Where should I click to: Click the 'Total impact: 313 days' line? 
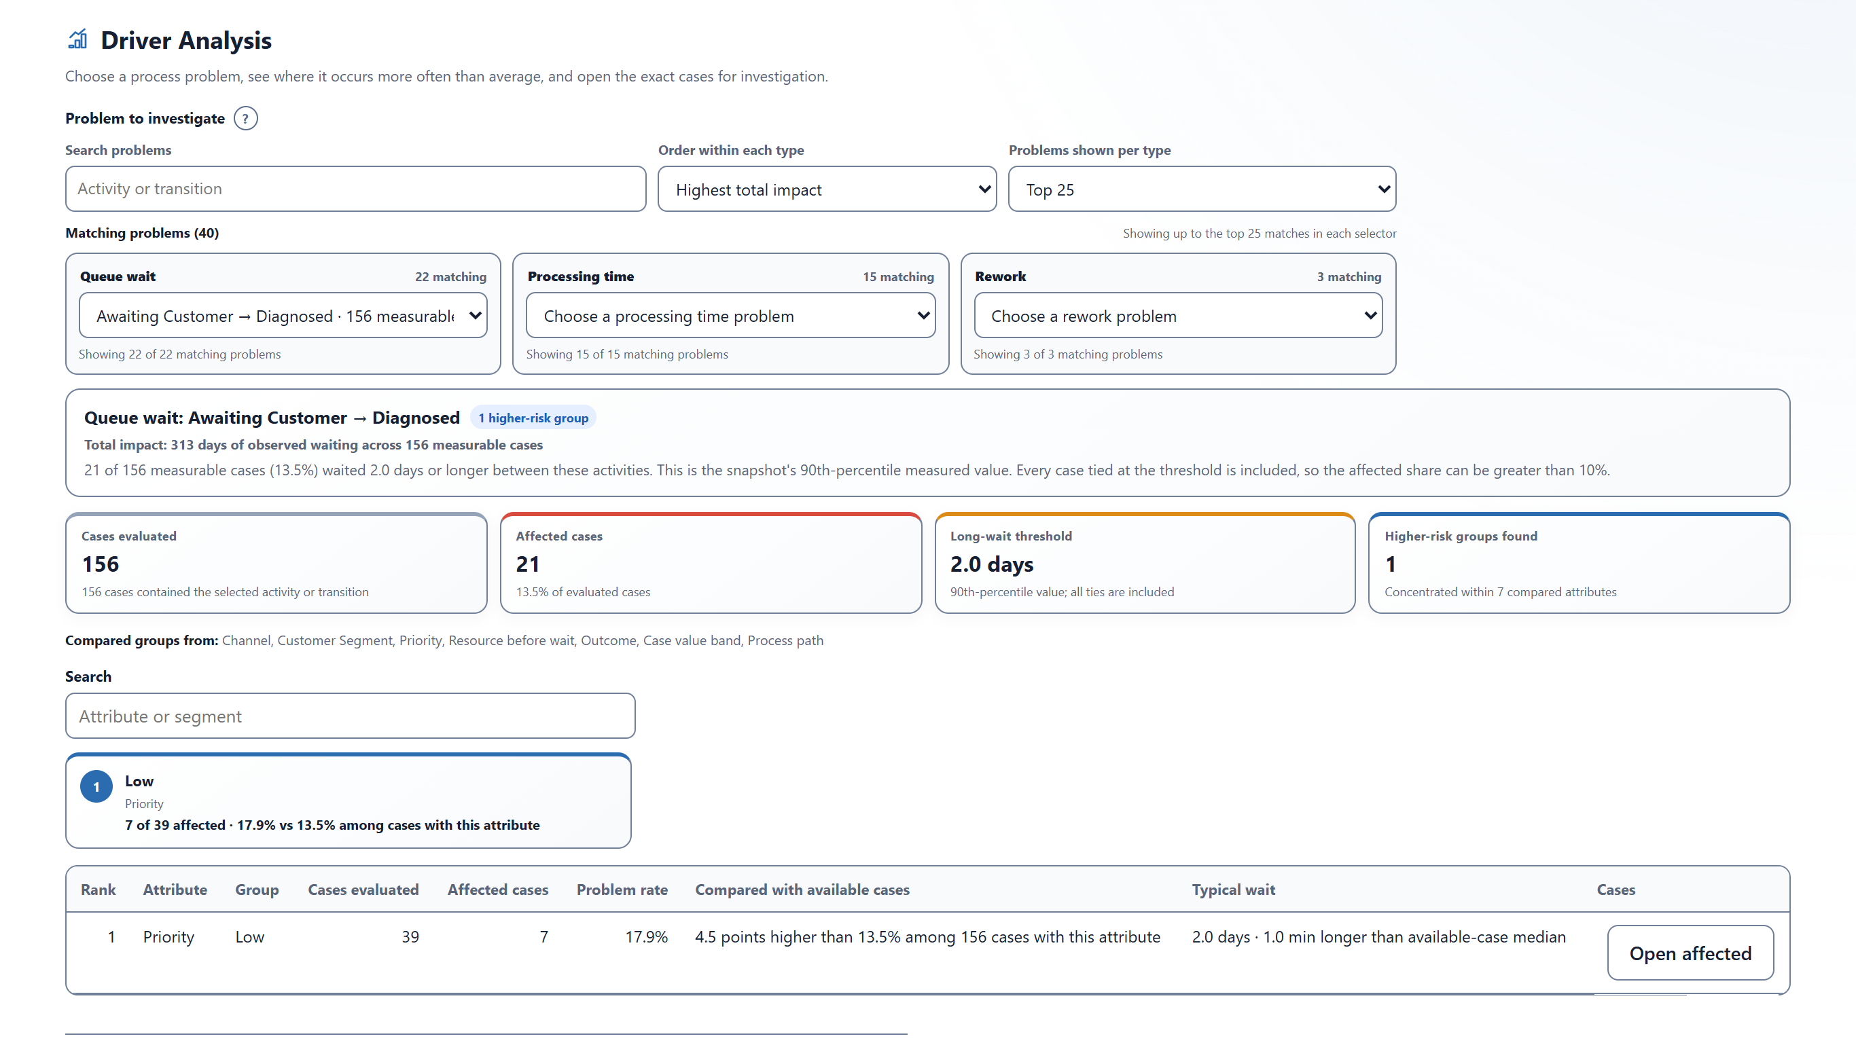coord(313,444)
